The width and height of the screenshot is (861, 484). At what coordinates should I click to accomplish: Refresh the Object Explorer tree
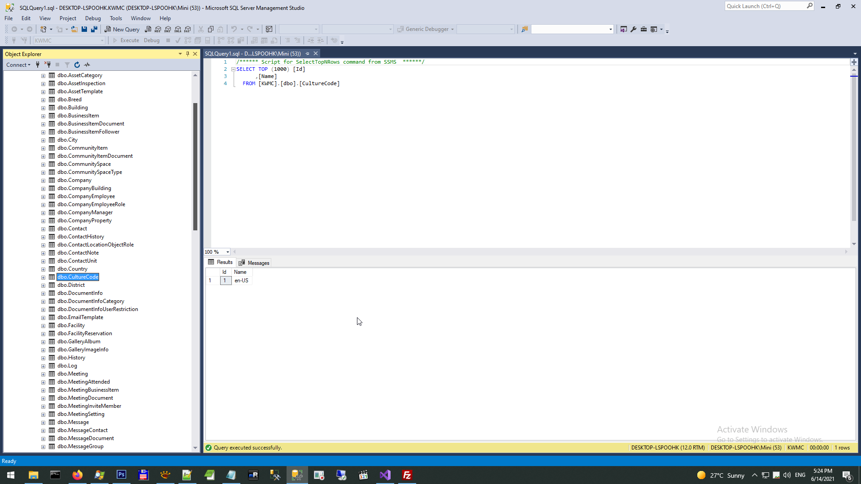click(77, 65)
